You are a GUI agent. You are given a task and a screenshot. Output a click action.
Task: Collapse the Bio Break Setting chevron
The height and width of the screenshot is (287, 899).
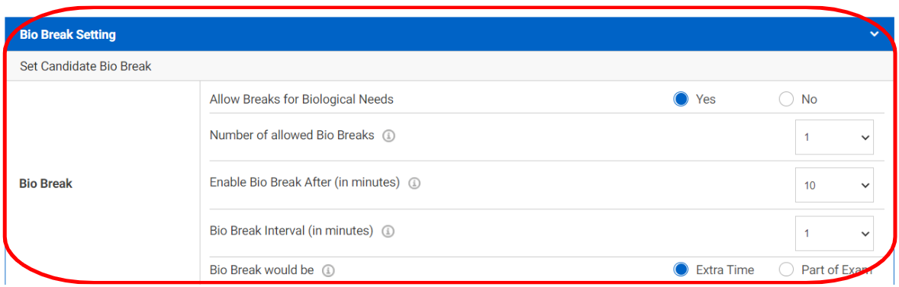[874, 34]
